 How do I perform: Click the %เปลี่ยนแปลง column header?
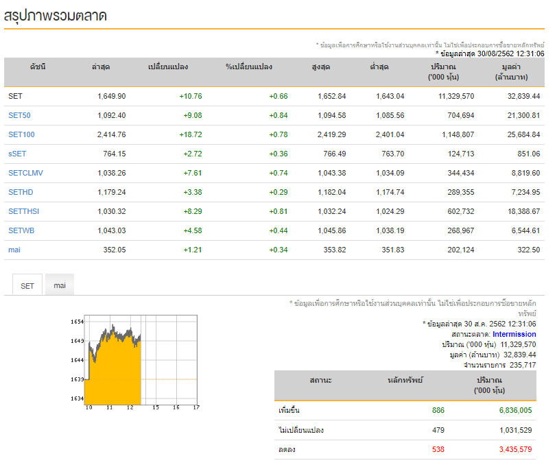point(249,67)
